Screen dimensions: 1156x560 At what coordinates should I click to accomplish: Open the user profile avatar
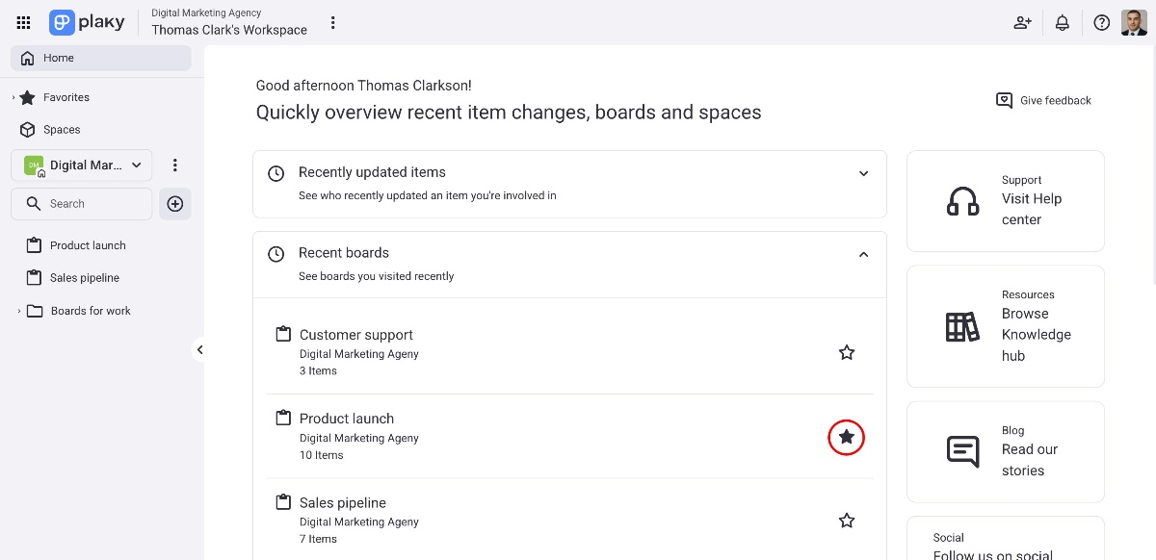1134,22
